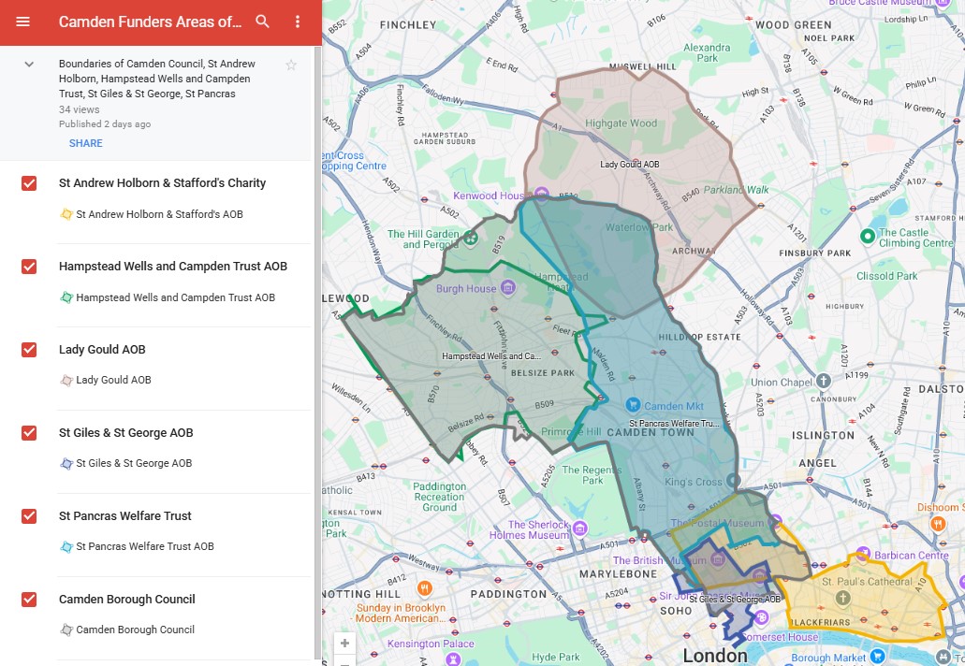Toggle the St Giles & St George AOB checkbox
Viewport: 965px width, 666px height.
click(29, 432)
